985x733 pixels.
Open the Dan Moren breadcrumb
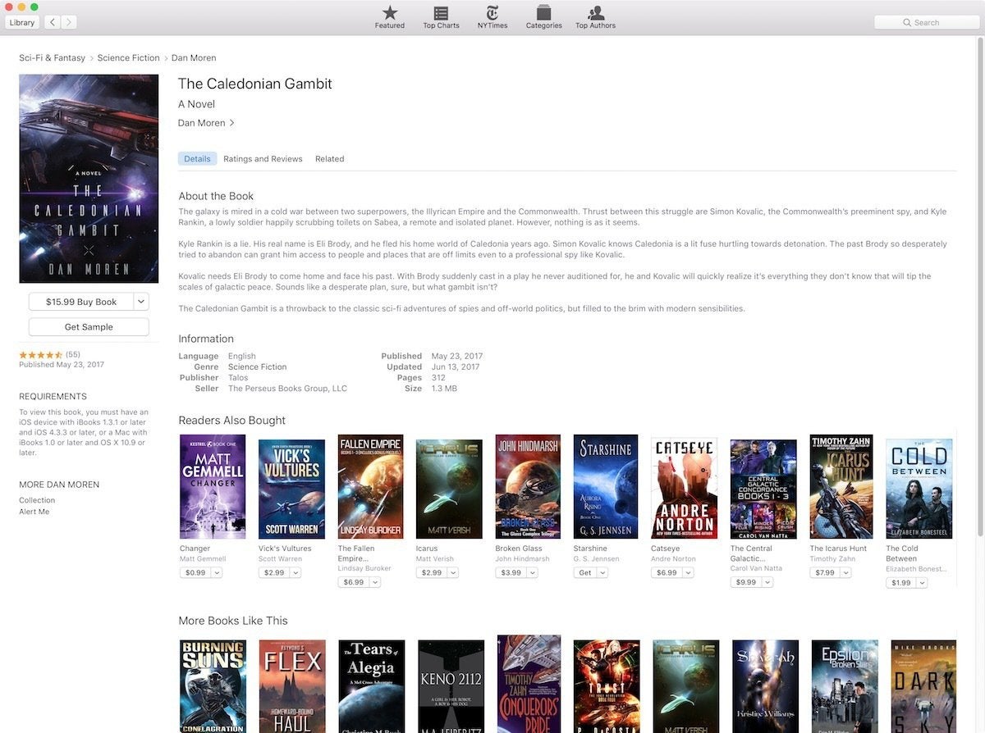click(x=194, y=58)
